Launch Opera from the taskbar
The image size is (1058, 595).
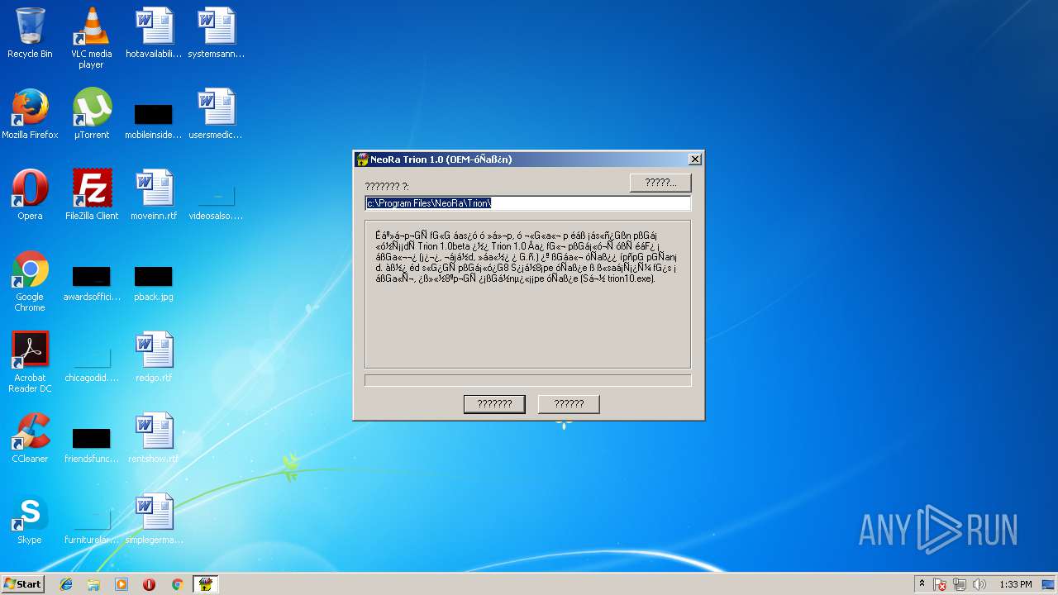coord(149,584)
